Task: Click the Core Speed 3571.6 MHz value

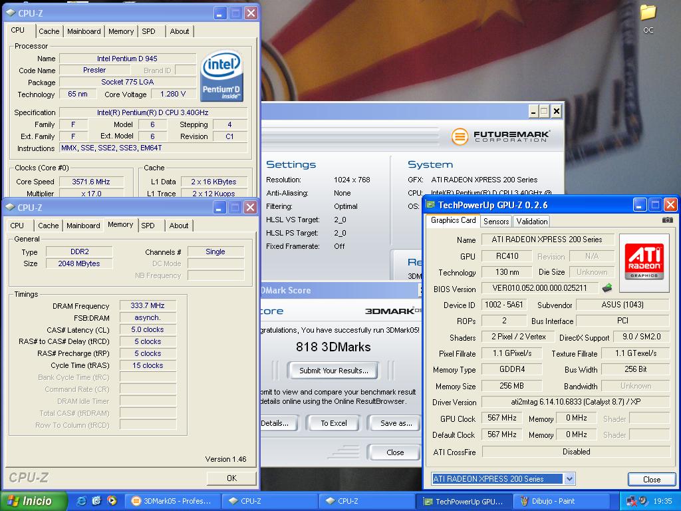Action: point(91,182)
